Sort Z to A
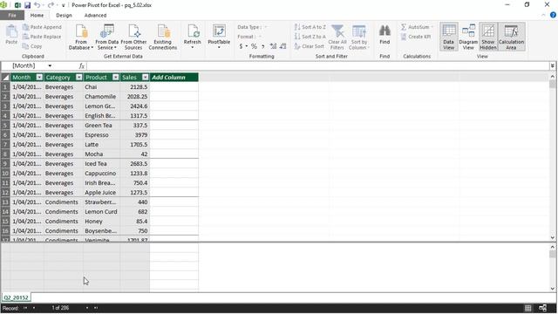The width and height of the screenshot is (558, 314). coord(310,37)
